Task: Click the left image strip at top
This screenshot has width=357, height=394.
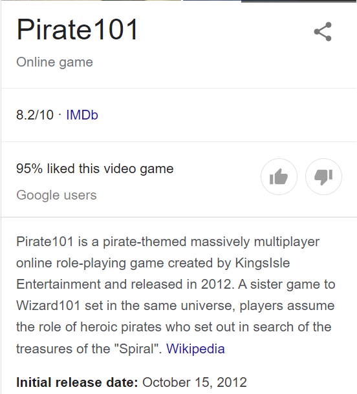Action: click(x=91, y=1)
